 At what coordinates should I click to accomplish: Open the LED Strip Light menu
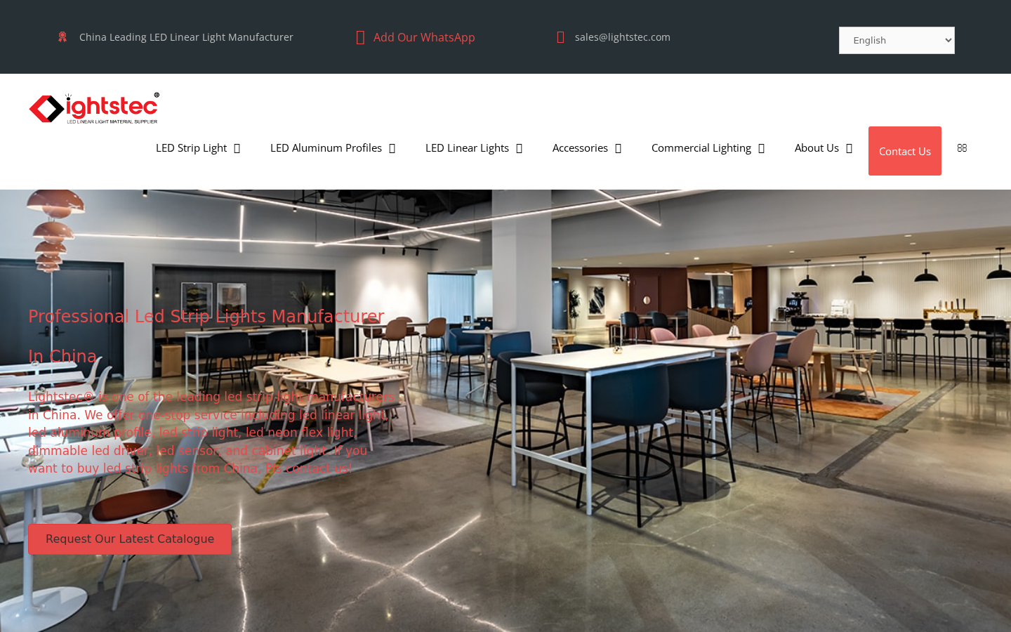[x=191, y=148]
